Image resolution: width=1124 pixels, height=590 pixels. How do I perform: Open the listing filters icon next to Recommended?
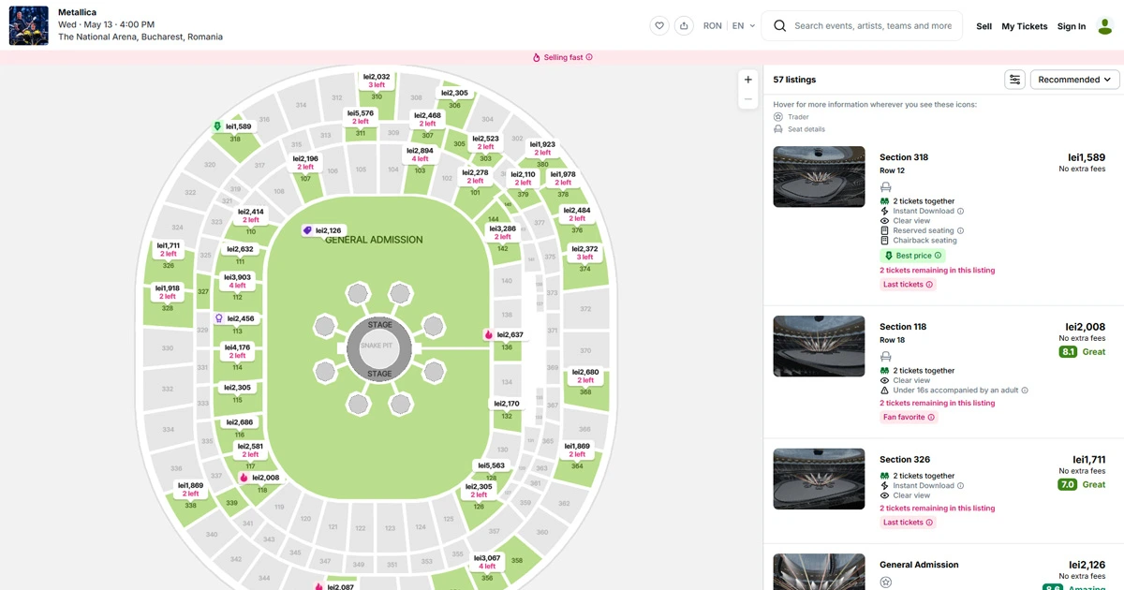click(x=1014, y=80)
